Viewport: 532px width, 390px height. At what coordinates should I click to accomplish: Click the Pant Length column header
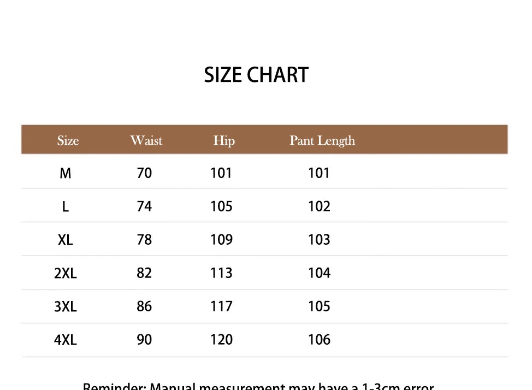pyautogui.click(x=322, y=140)
